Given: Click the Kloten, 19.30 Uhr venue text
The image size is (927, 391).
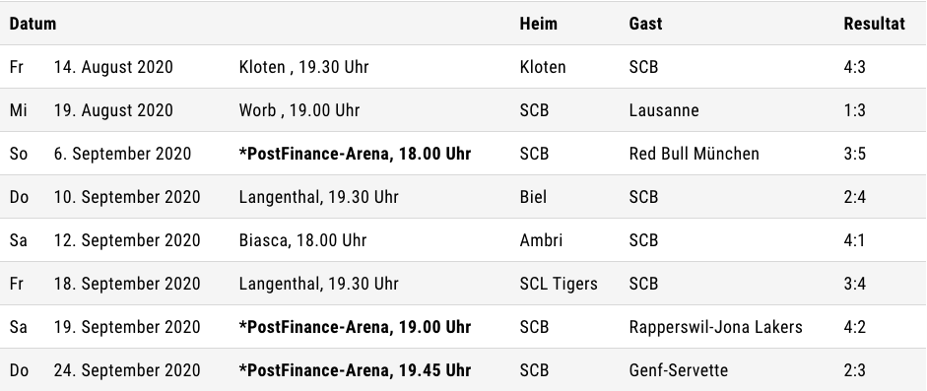Looking at the screenshot, I should (303, 67).
